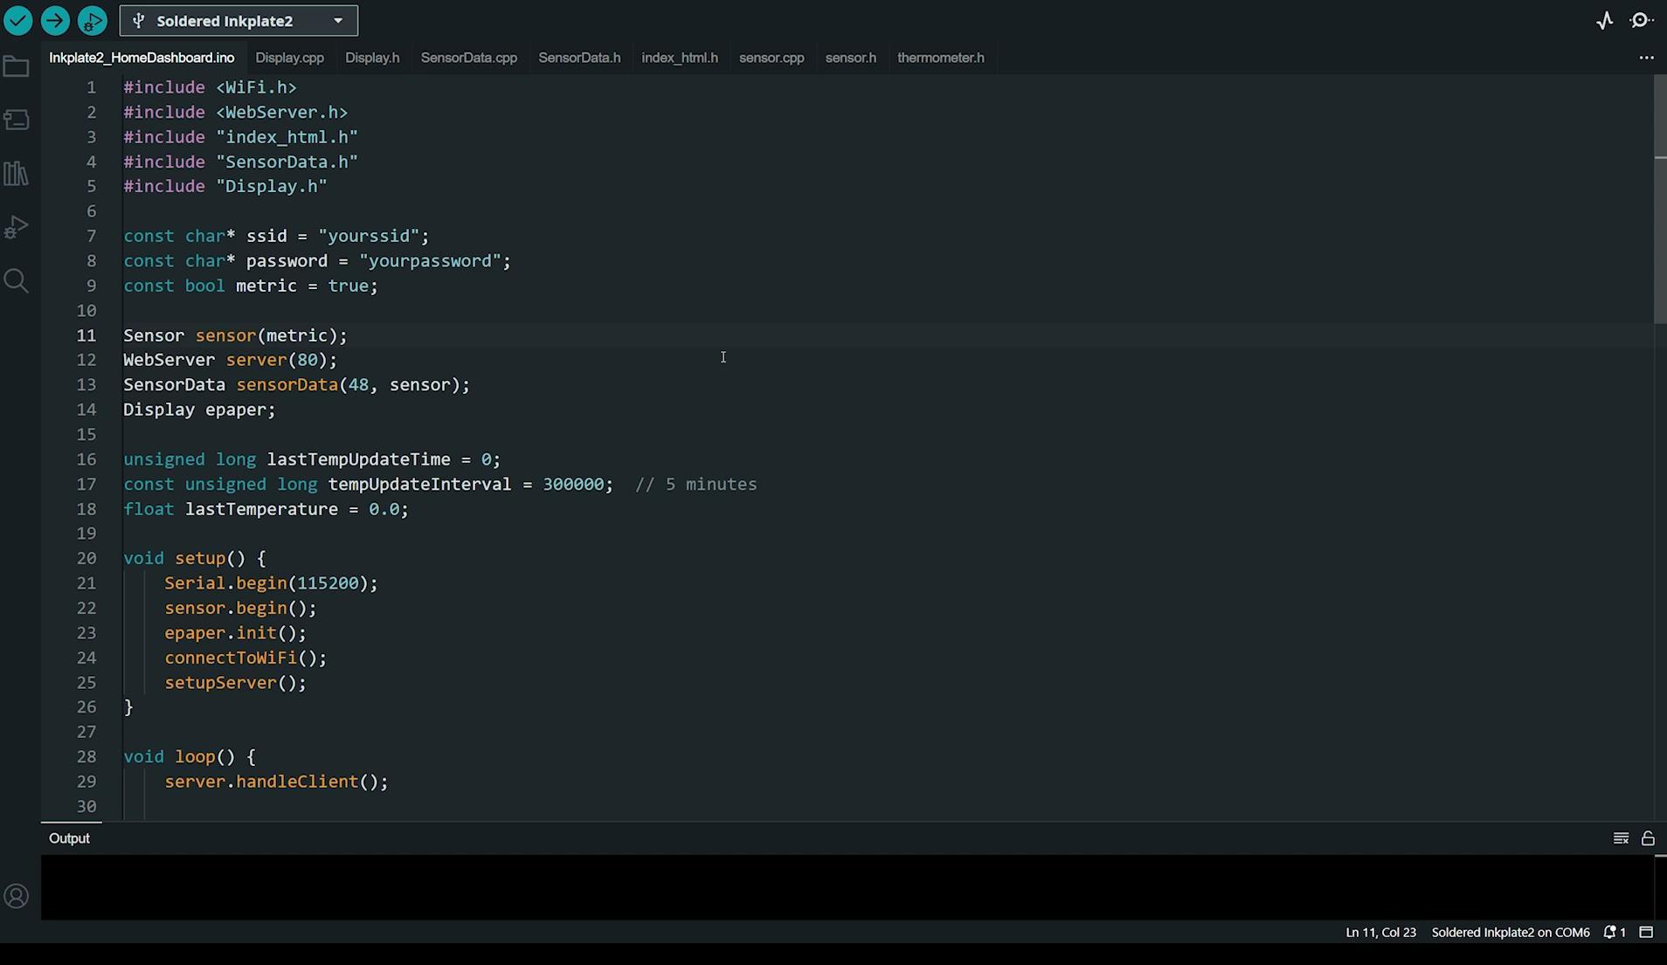Click inside the black Output console area
Viewport: 1667px width, 965px height.
[847, 887]
